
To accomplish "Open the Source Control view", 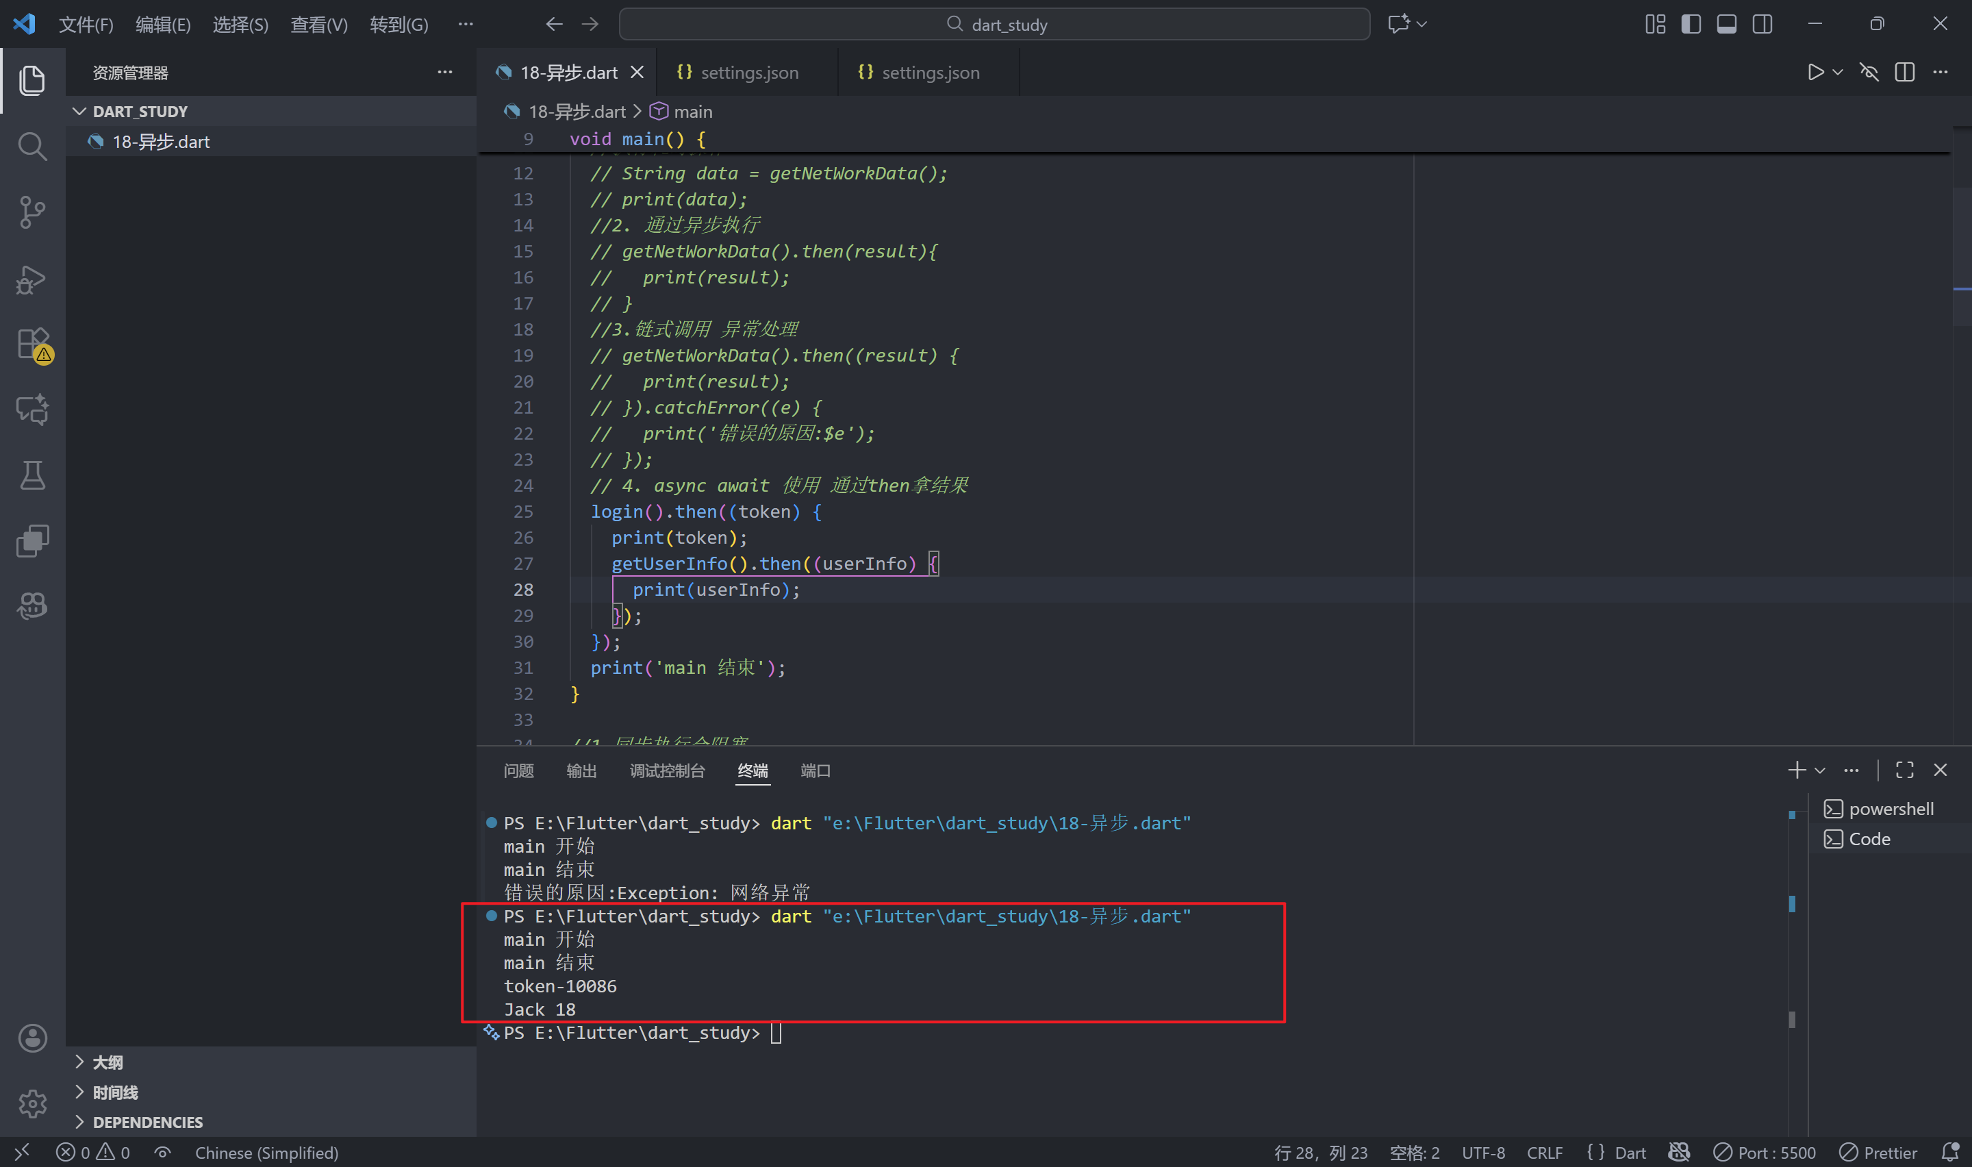I will point(32,212).
